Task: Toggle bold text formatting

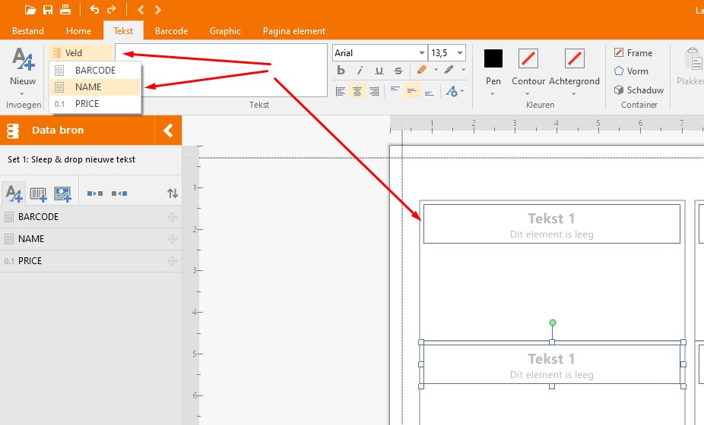Action: [341, 71]
